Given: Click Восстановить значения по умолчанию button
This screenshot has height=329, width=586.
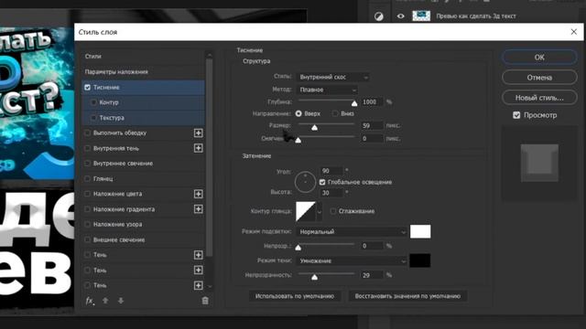Looking at the screenshot, I should [x=407, y=296].
